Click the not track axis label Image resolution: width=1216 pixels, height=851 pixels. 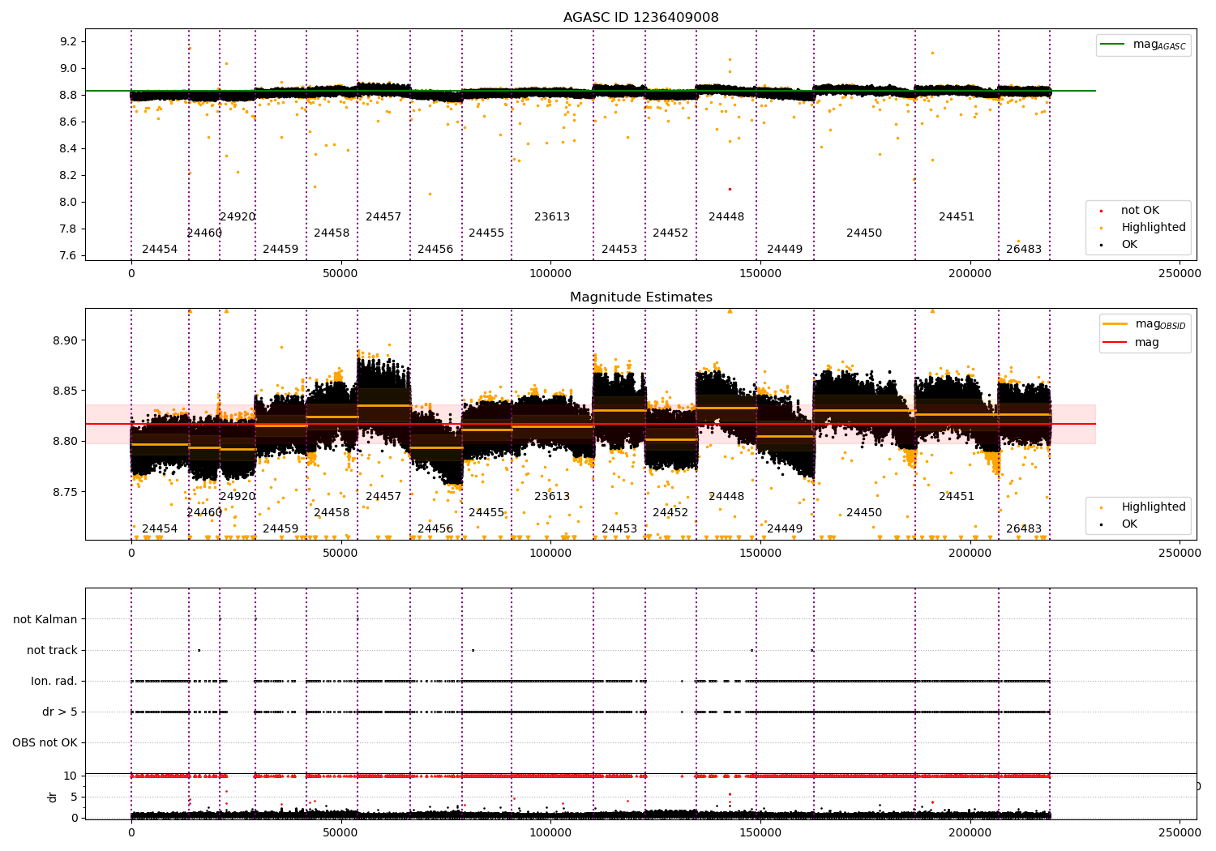point(52,650)
